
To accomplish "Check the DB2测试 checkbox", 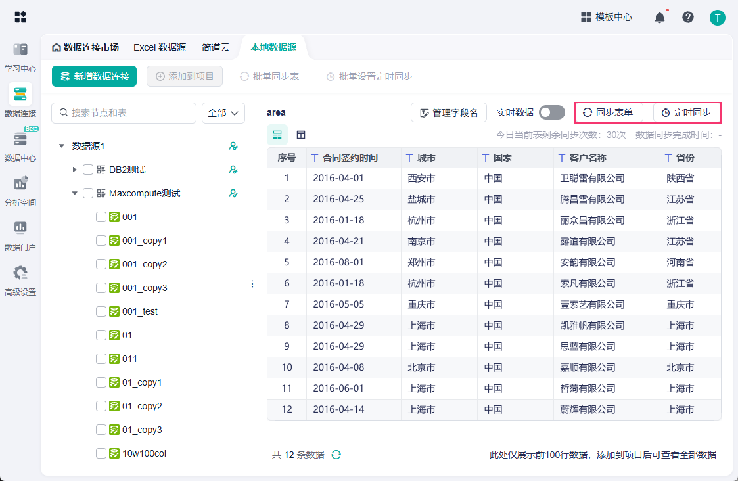I will click(x=88, y=170).
